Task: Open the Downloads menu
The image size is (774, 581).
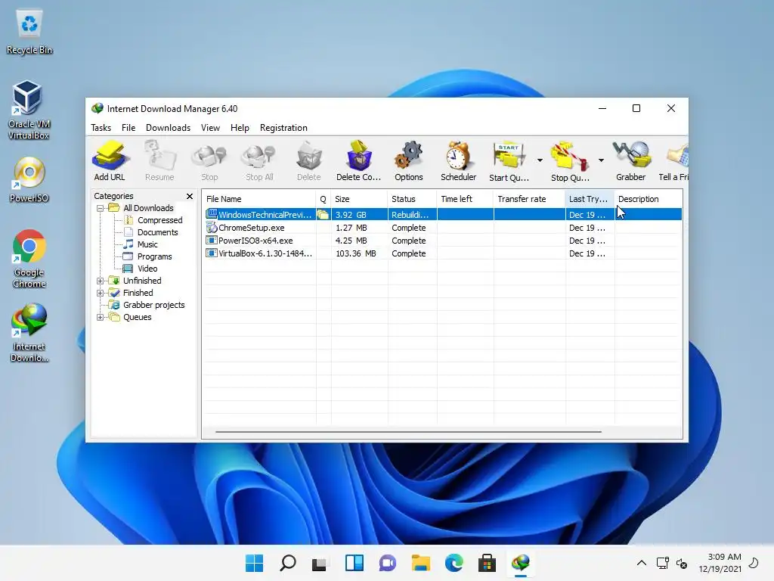Action: 168,127
